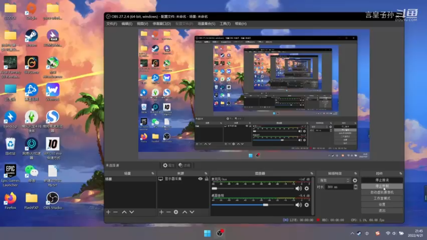Pop out the 转场特效 dock panel

pyautogui.click(x=355, y=173)
